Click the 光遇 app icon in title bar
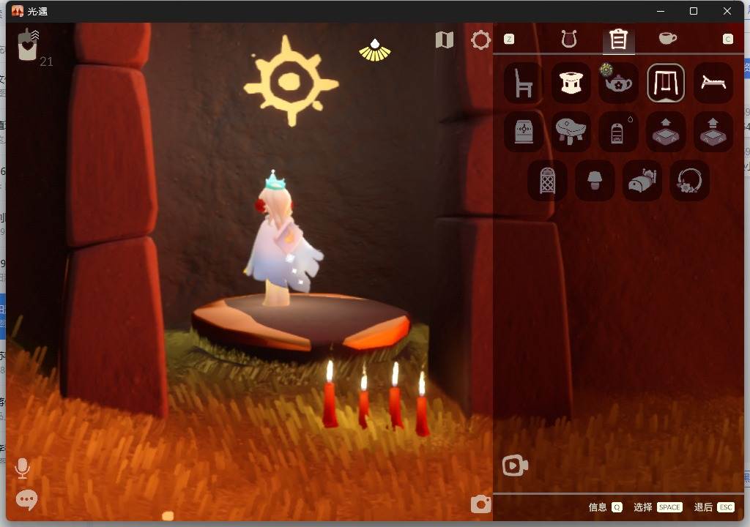Viewport: 750px width, 527px height. point(18,11)
